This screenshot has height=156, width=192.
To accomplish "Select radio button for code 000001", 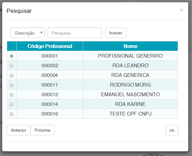I will pyautogui.click(x=12, y=56).
